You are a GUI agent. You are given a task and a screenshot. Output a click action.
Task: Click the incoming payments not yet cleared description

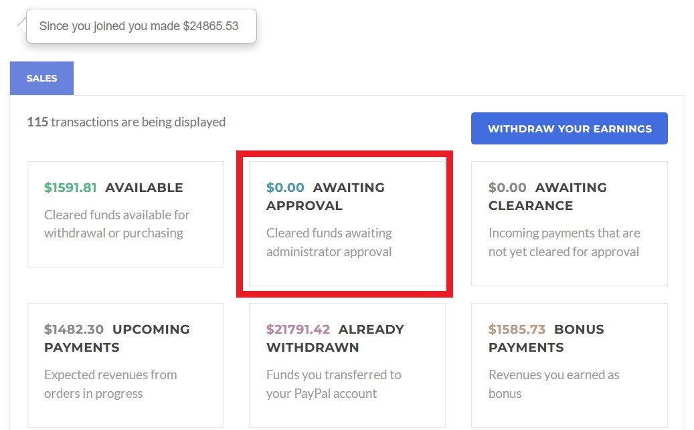[563, 243]
